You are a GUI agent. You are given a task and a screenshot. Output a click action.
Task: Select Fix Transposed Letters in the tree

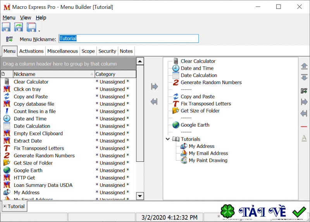tap(206, 103)
